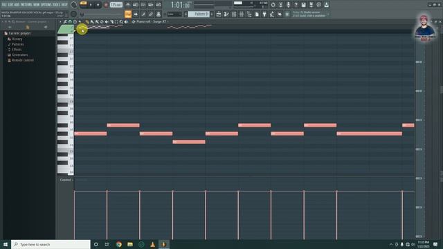This screenshot has height=249, width=443.
Task: Click the question mark help icon
Action: (296, 5)
